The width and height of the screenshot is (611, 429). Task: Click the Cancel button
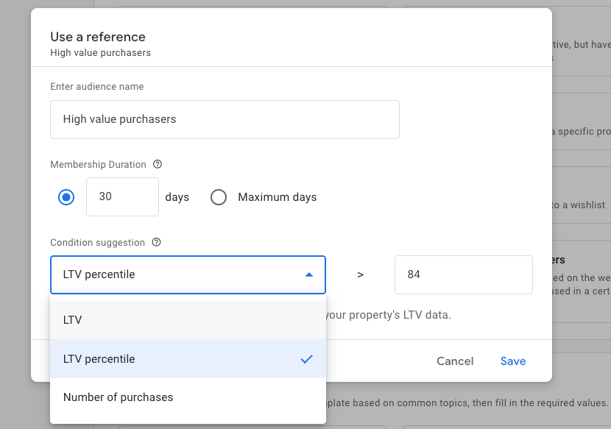(455, 361)
